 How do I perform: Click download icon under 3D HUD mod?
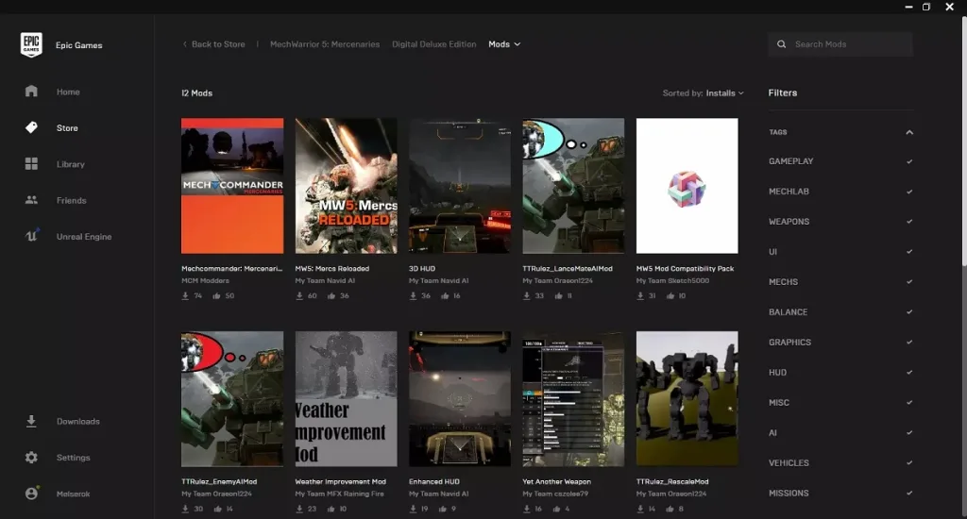[413, 296]
